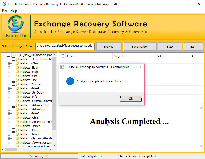Click folder icon for Mailbox - AdminTest

[x=17, y=109]
